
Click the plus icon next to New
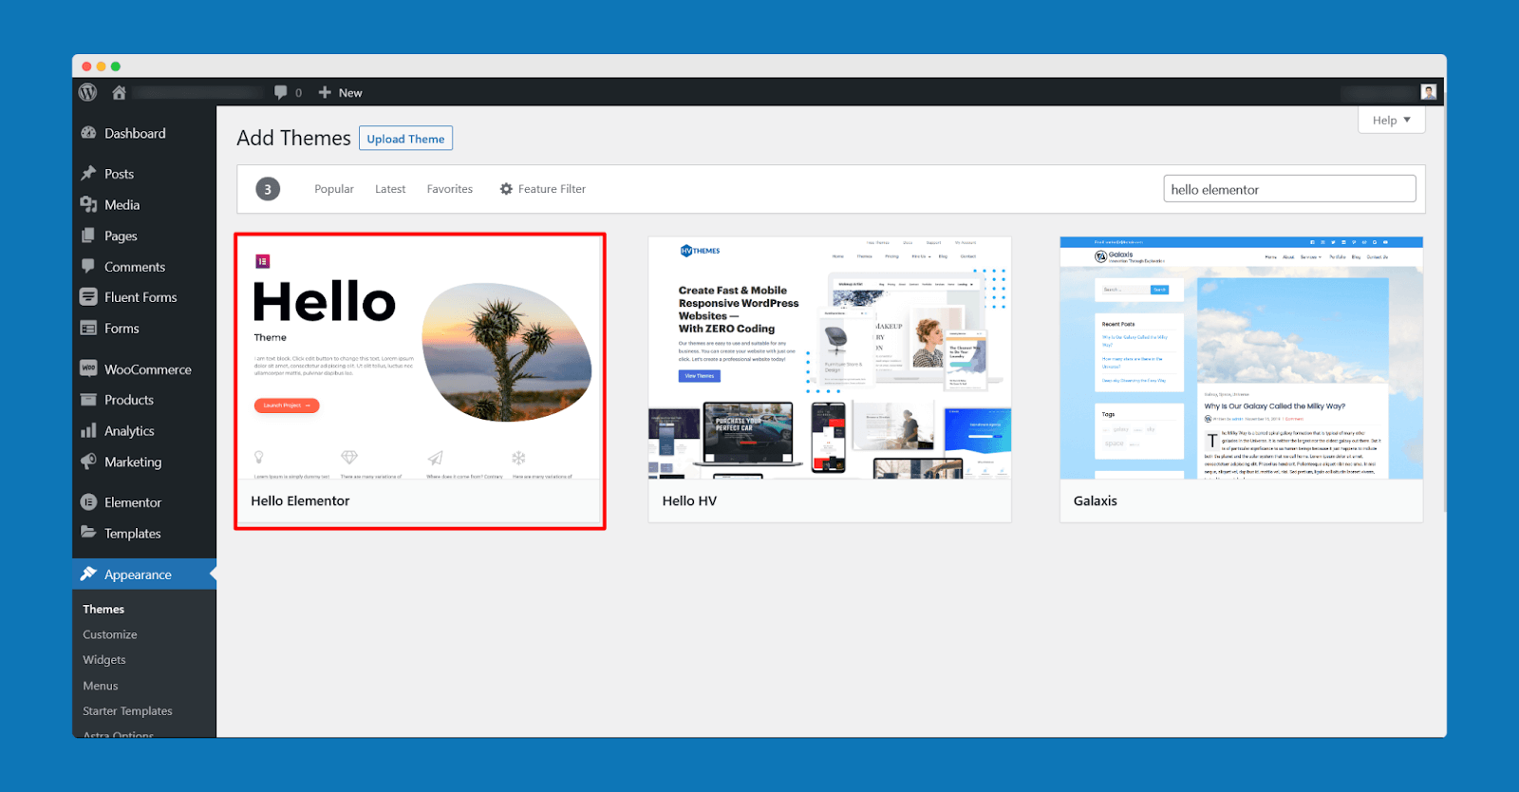(x=325, y=92)
